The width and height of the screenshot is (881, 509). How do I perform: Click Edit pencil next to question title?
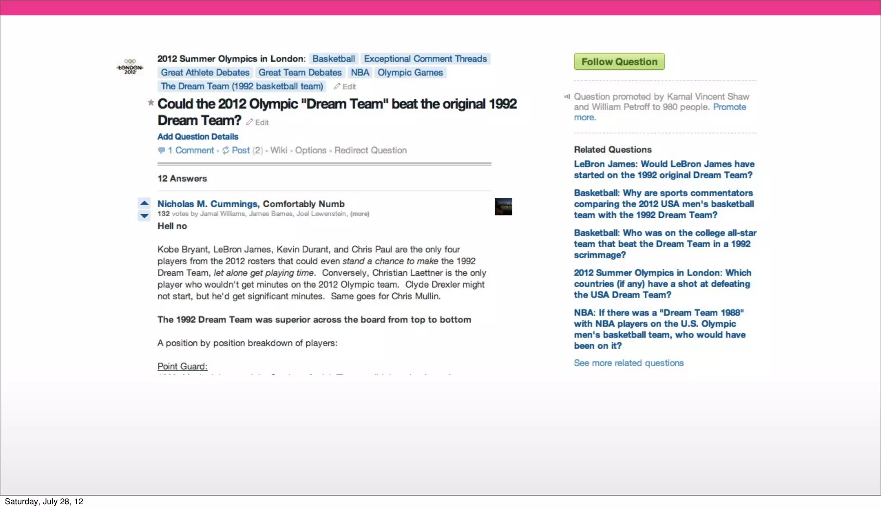click(x=250, y=122)
